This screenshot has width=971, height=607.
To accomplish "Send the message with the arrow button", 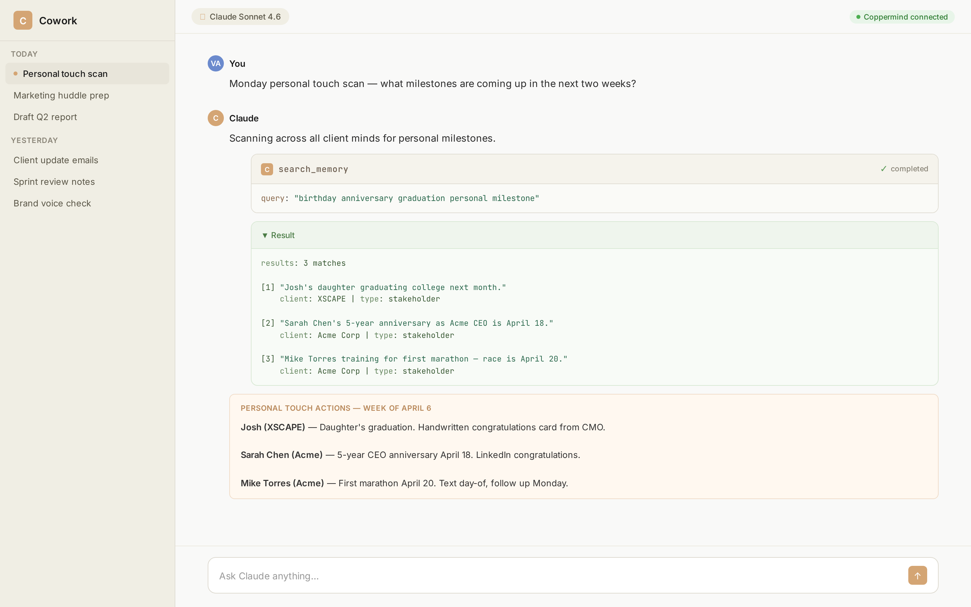I will tap(917, 575).
